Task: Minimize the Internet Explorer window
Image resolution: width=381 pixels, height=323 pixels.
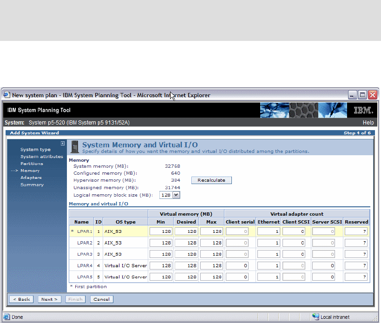Action: coord(352,95)
